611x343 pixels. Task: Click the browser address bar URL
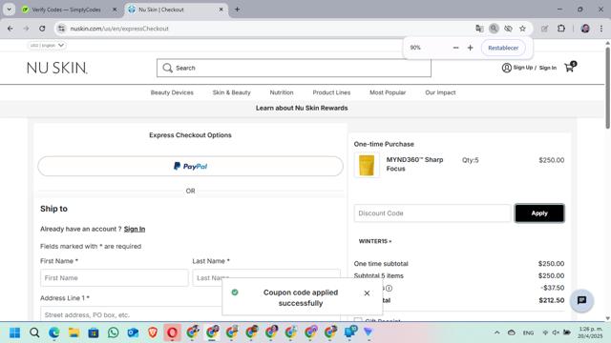coord(119,29)
